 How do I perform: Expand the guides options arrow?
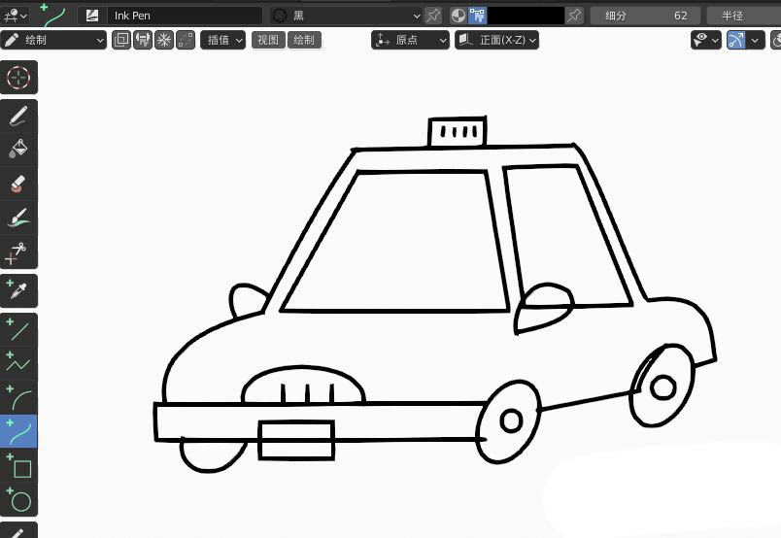pos(755,40)
